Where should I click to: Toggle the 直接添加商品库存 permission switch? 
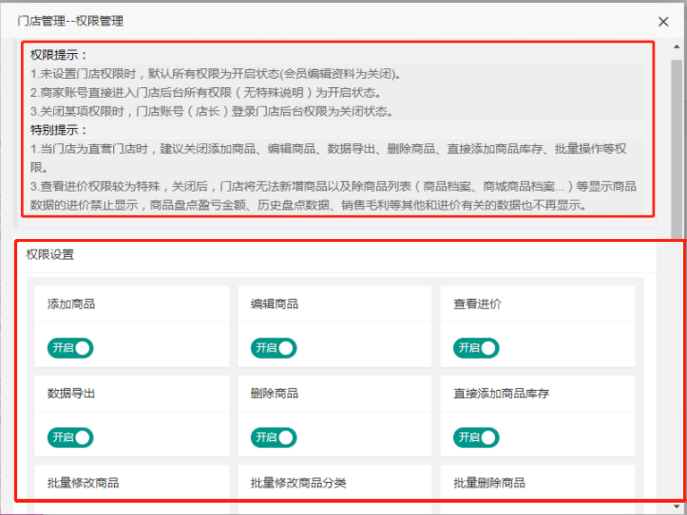coord(476,437)
